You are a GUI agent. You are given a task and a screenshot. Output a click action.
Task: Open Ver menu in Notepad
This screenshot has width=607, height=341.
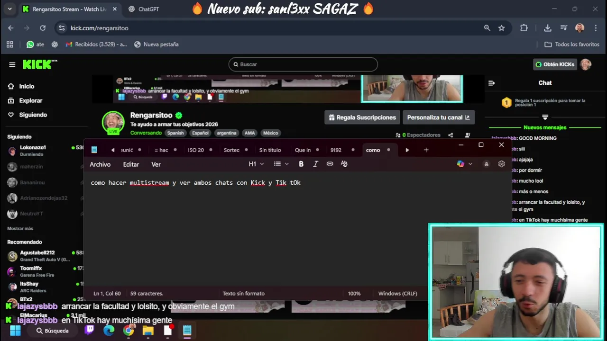[156, 164]
